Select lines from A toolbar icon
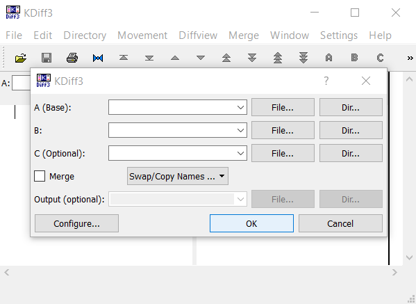Image resolution: width=416 pixels, height=304 pixels. [328, 58]
